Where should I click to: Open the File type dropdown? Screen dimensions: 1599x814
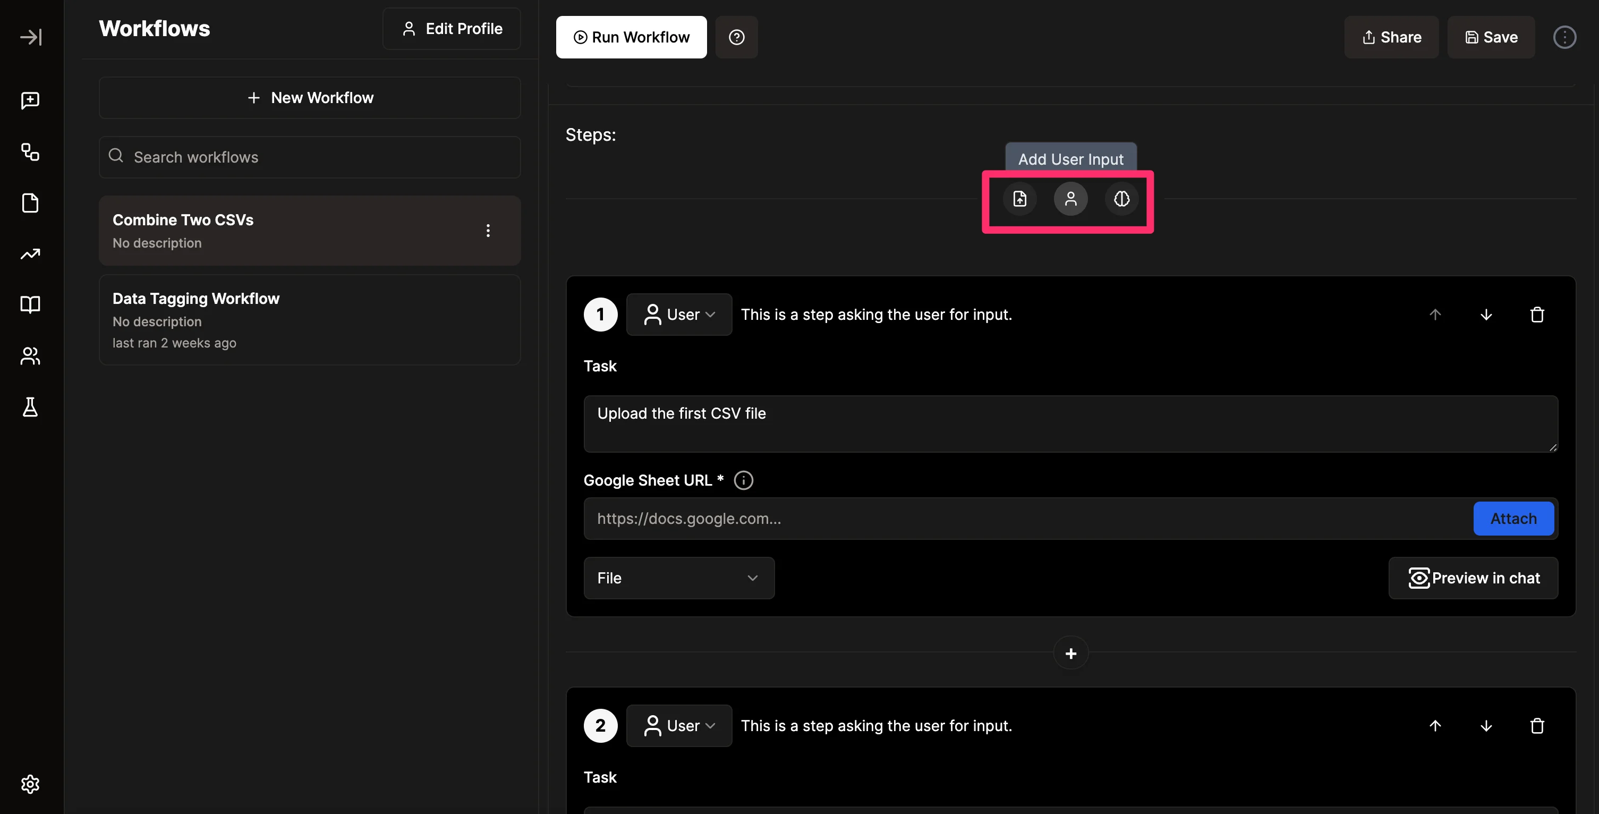click(678, 578)
